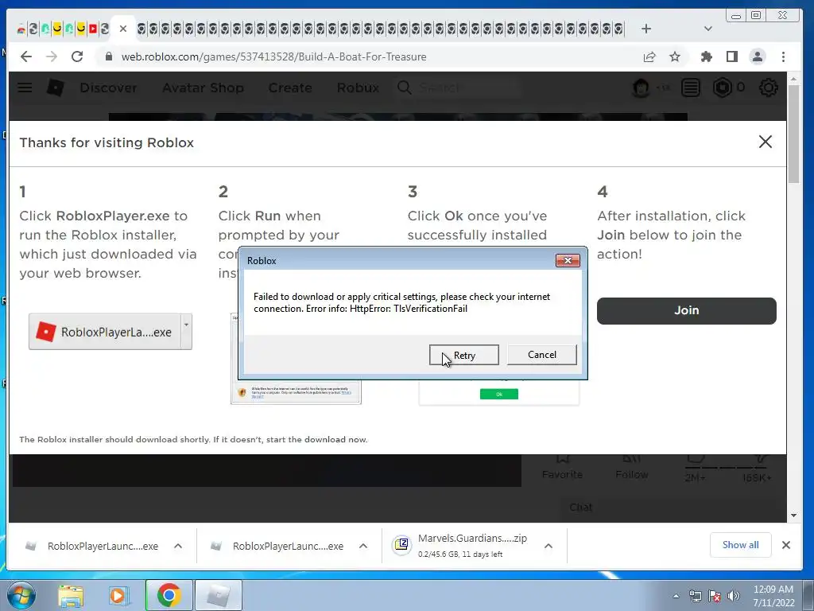Click the browser forward arrow
Screen dimensions: 814x611
52,56
